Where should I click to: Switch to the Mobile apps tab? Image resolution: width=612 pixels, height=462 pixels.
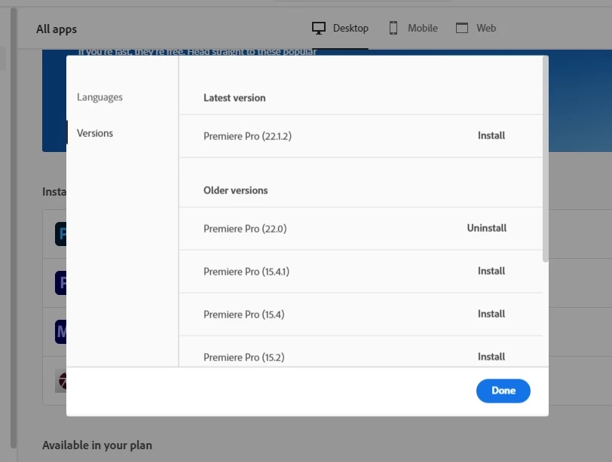click(x=413, y=29)
